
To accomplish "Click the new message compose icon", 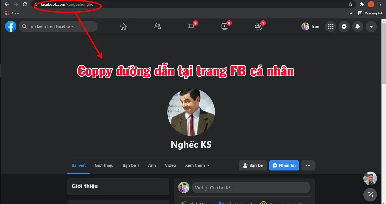I will (370, 195).
